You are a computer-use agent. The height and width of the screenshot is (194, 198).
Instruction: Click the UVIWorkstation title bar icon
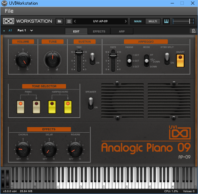click(x=4, y=3)
